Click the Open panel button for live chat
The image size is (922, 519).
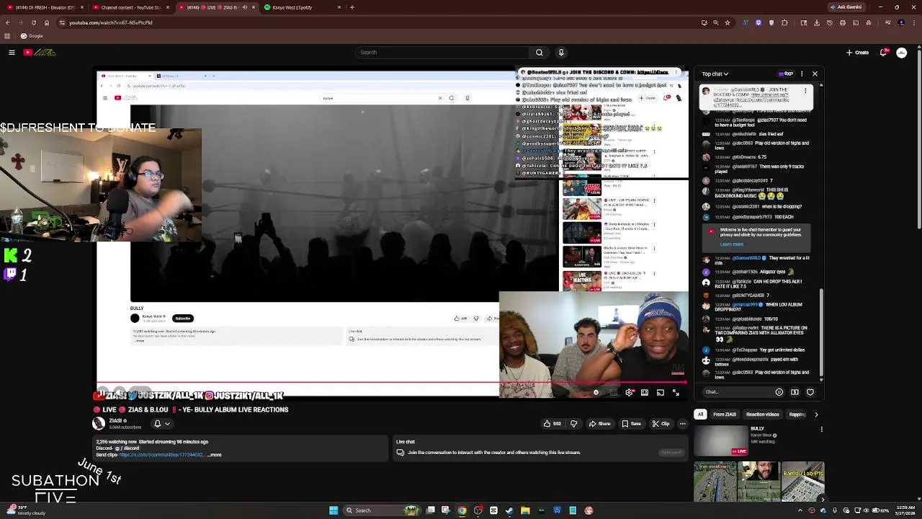[x=671, y=453]
